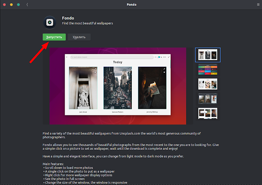The height and width of the screenshot is (185, 262).
Task: Select the fourth screenshot thumbnail with dark interface
Action: [x=208, y=99]
